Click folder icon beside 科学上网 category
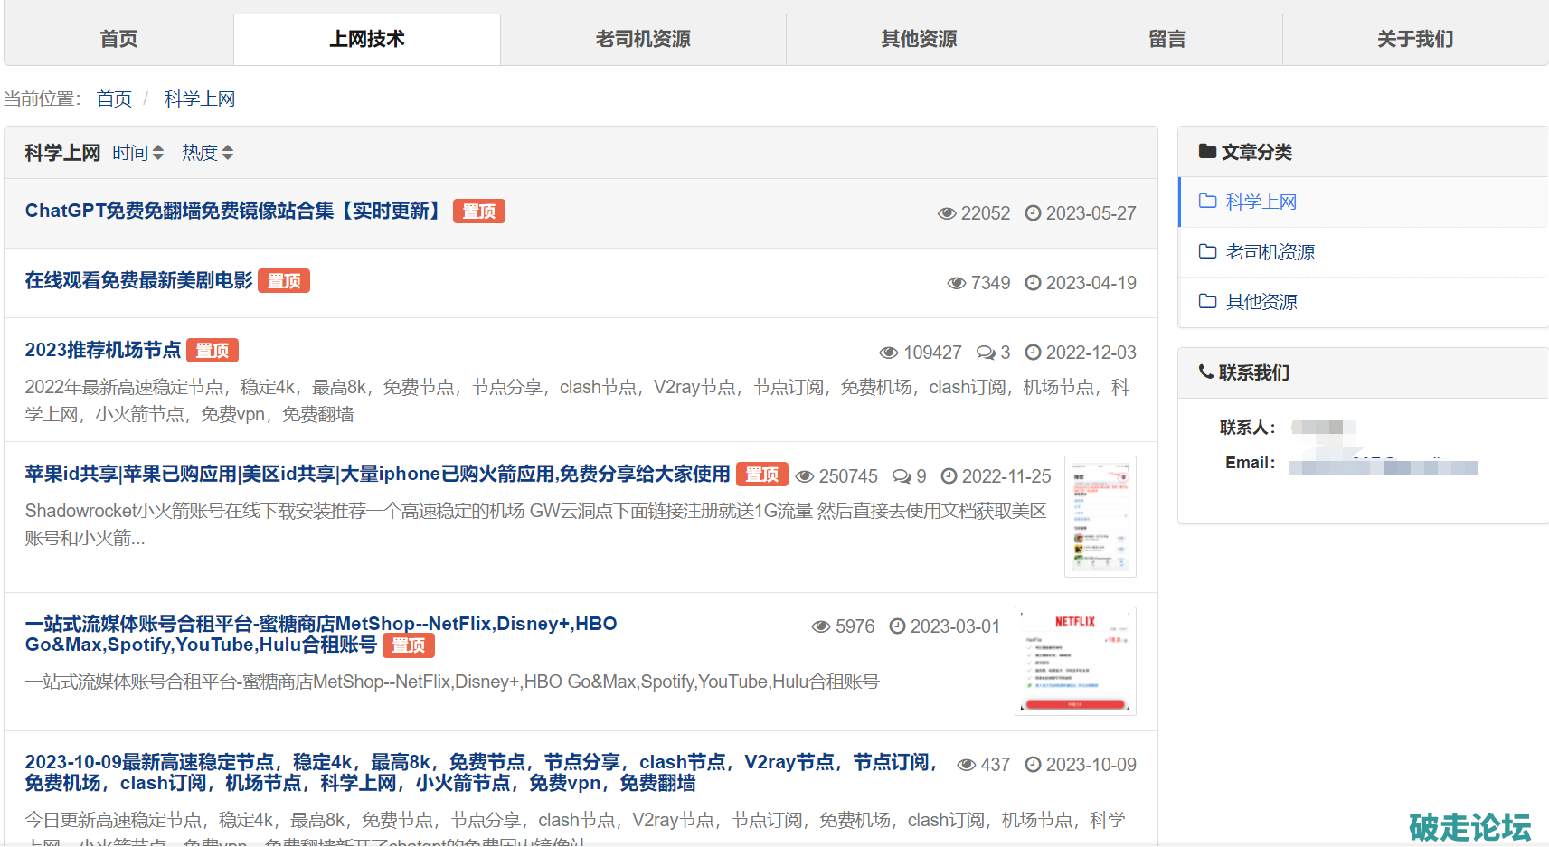 pos(1207,202)
